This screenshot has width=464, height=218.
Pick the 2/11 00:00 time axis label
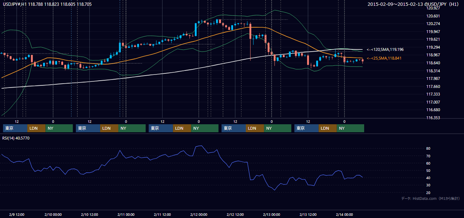click(x=126, y=214)
